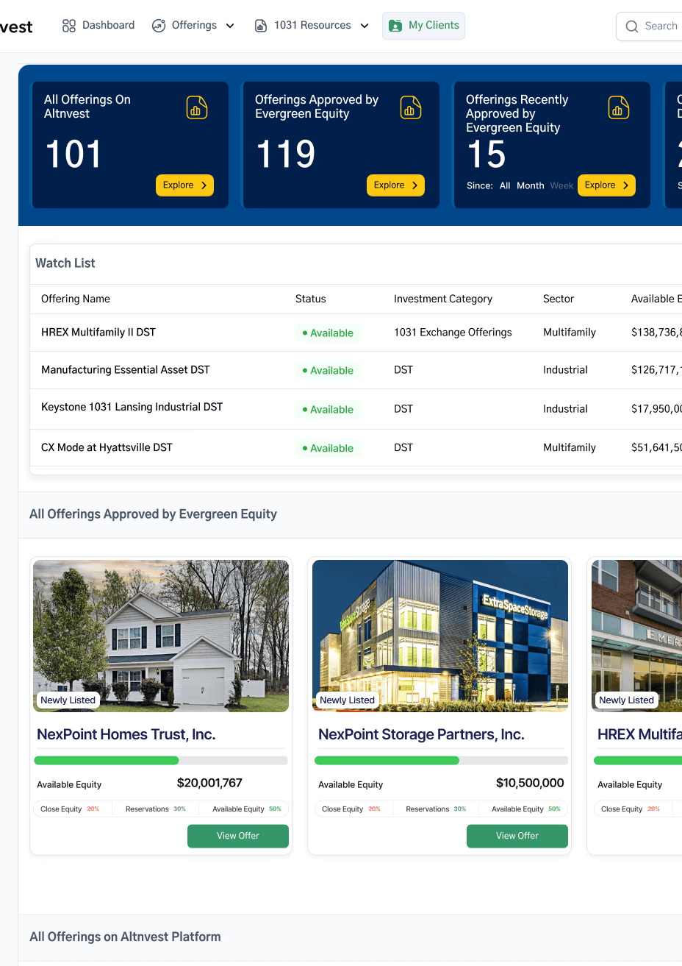The image size is (682, 966).
Task: Click All Offerings on Altnvest Platform heading
Action: 125,937
